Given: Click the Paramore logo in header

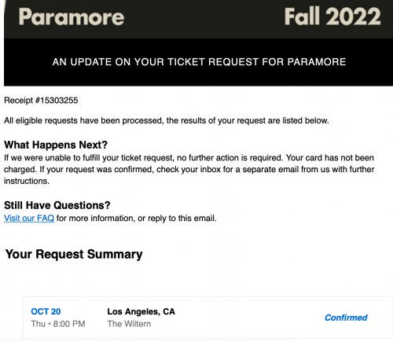Looking at the screenshot, I should tap(72, 17).
